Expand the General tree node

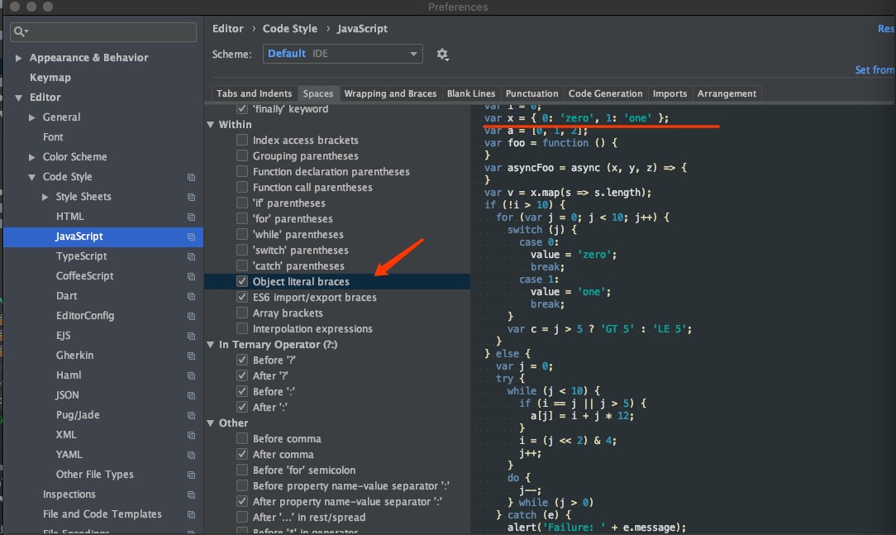point(32,117)
